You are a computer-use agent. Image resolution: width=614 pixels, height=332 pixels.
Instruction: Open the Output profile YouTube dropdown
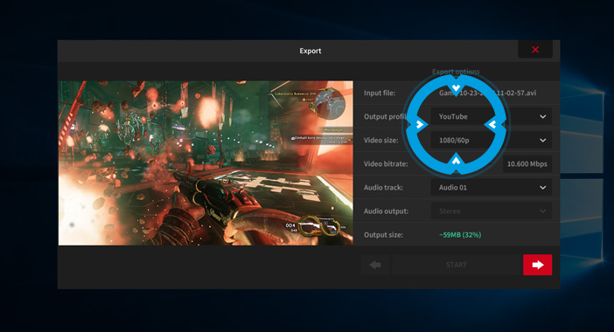point(491,116)
